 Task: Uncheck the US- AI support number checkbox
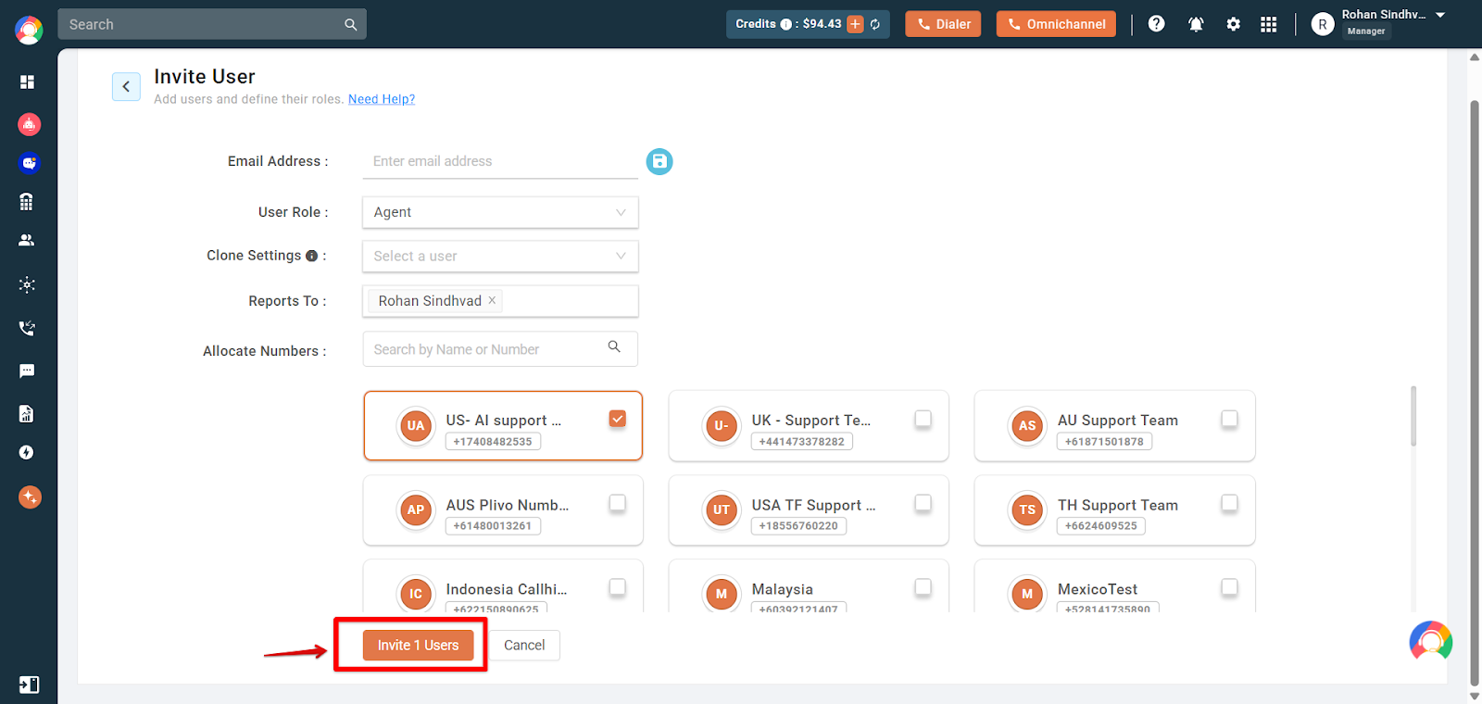[618, 419]
